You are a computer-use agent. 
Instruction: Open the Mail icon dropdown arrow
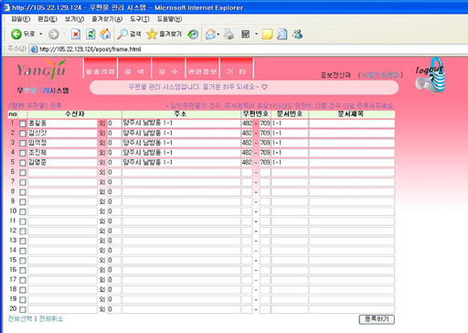pyautogui.click(x=218, y=35)
